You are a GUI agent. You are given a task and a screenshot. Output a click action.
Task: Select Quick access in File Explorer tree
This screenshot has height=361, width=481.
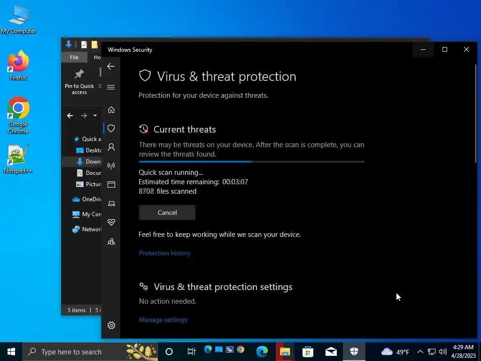click(87, 139)
